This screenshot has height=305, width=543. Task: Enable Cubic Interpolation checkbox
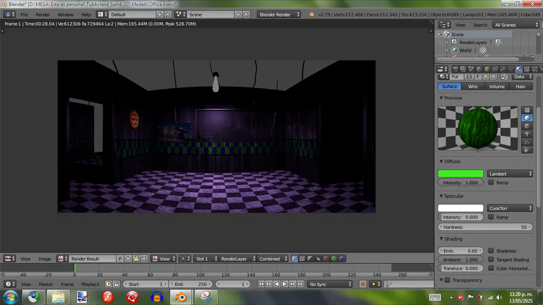[491, 268]
